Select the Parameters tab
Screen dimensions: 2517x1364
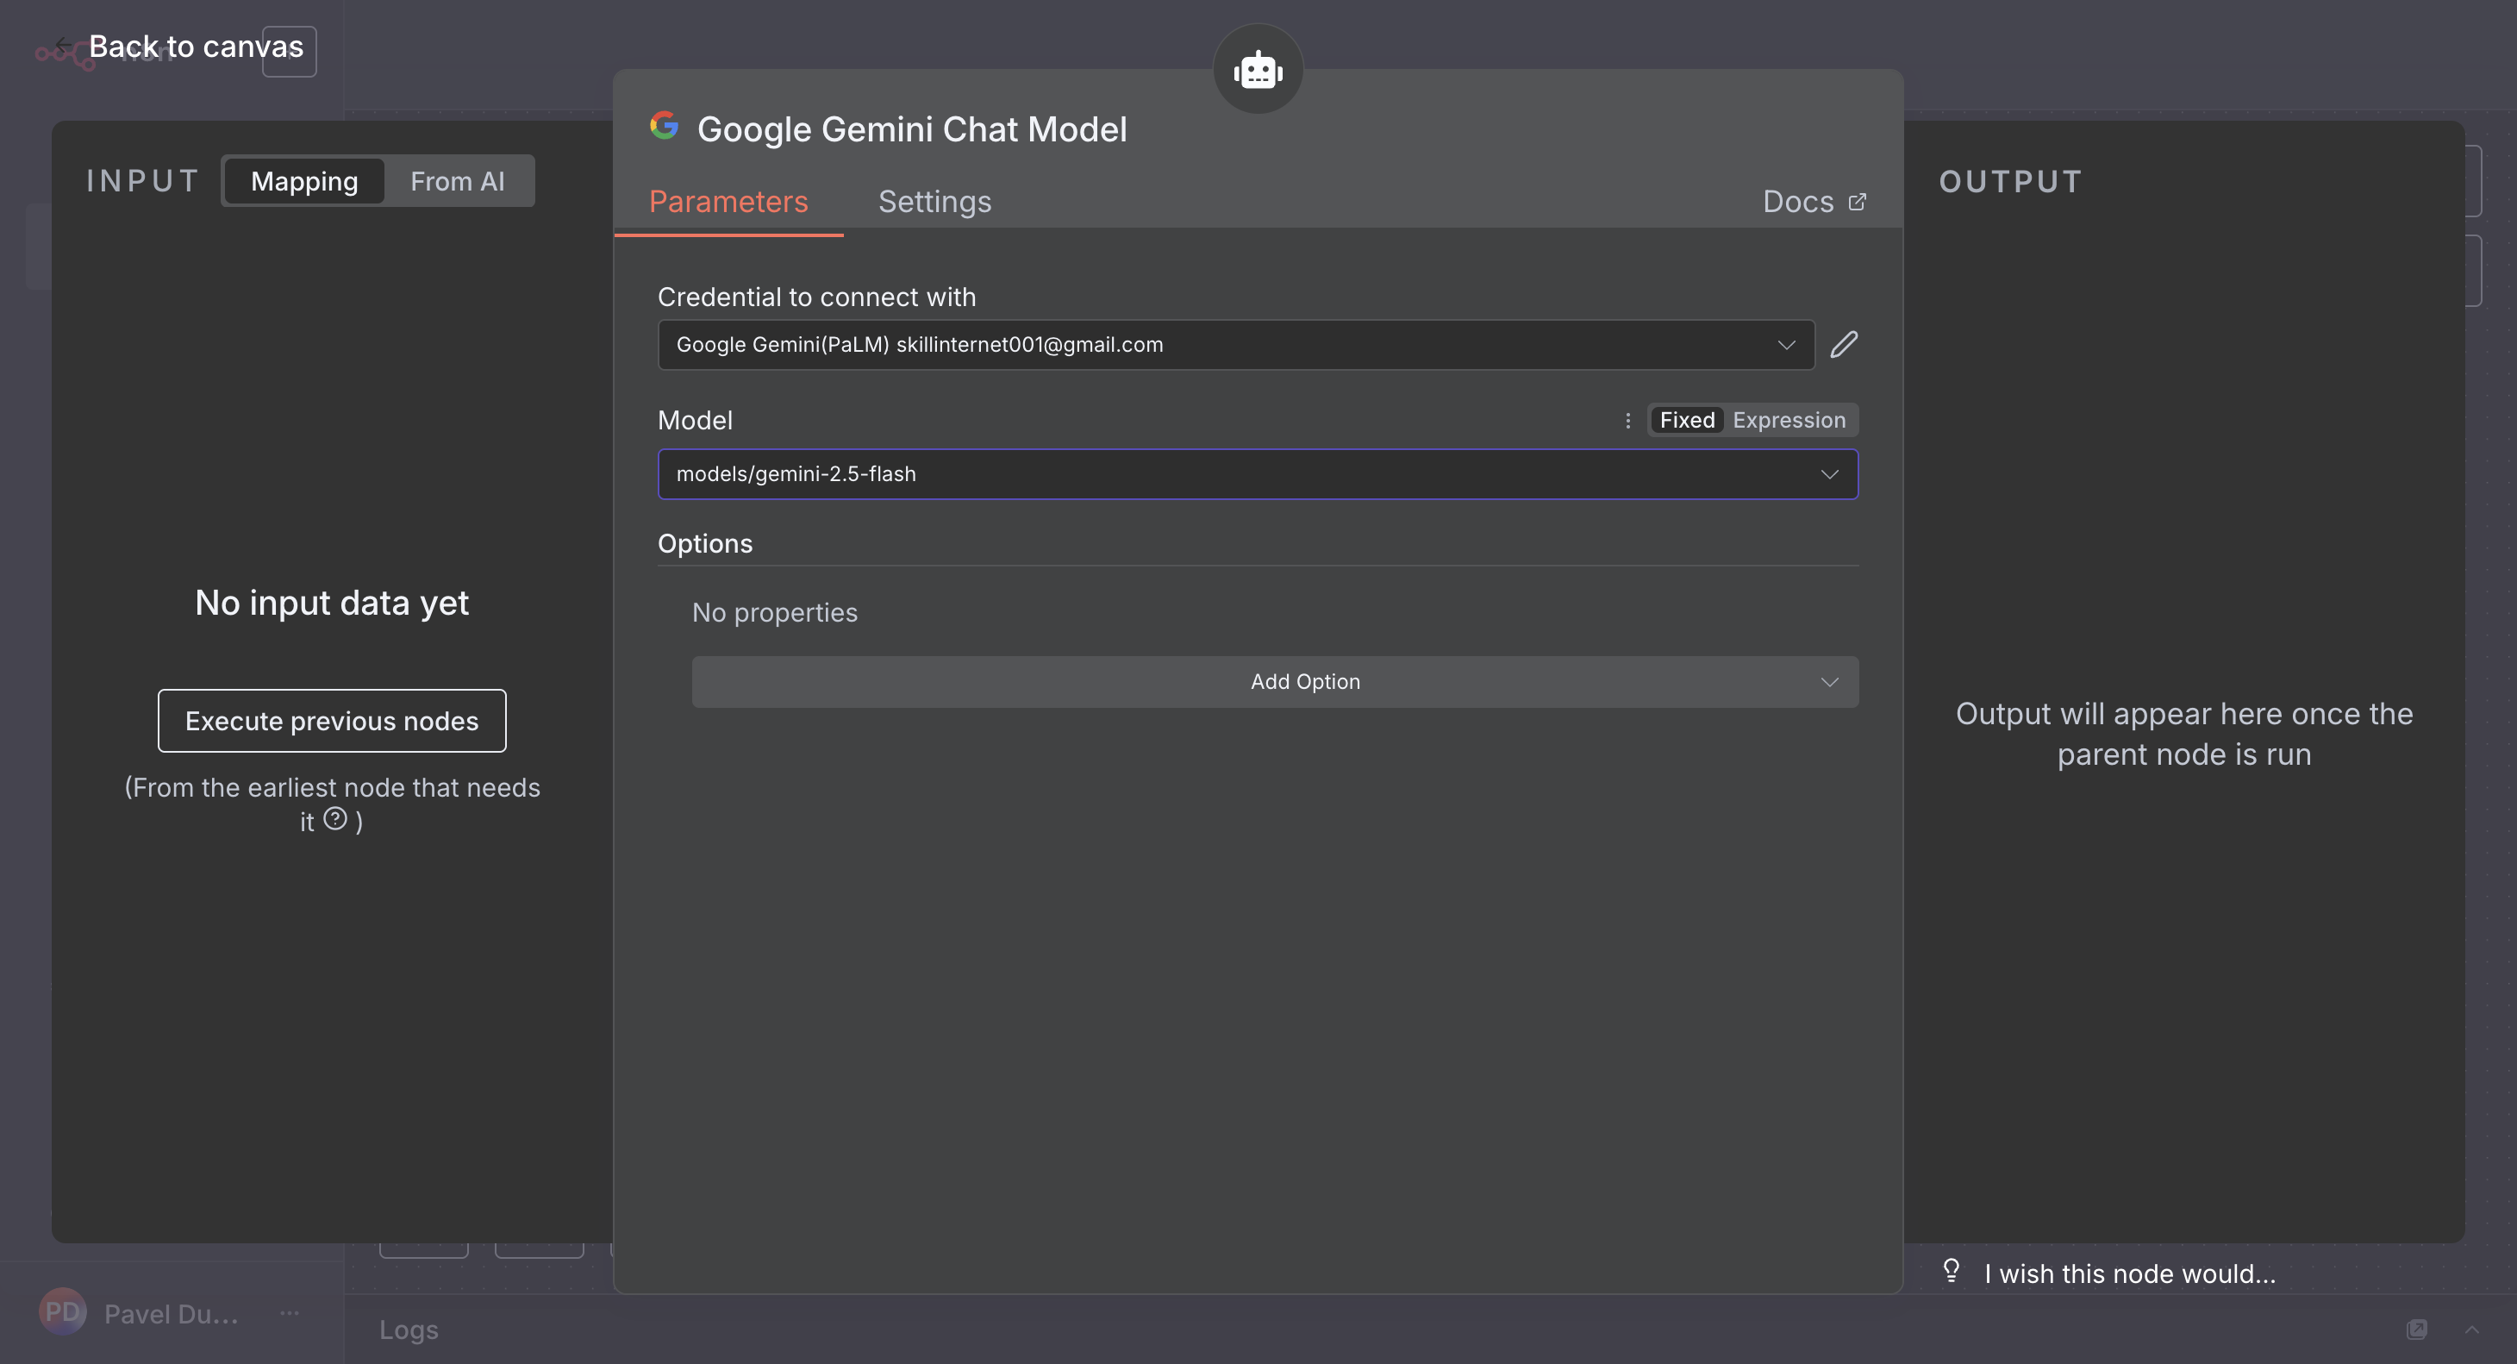pyautogui.click(x=728, y=201)
